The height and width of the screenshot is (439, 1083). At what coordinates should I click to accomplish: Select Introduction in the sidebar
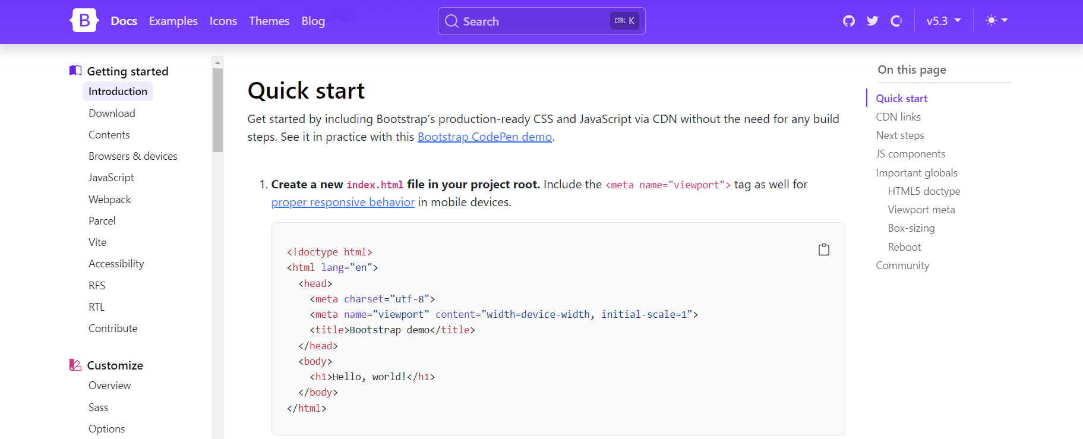click(x=118, y=91)
